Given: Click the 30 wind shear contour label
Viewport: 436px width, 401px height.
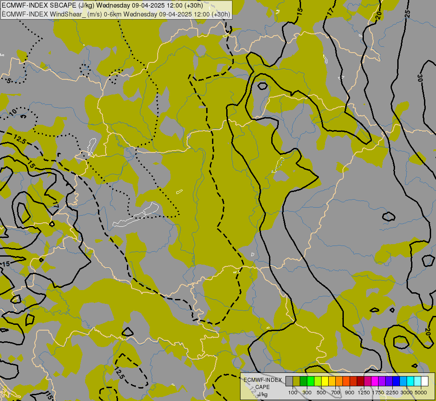Looking at the screenshot, I should [420, 78].
